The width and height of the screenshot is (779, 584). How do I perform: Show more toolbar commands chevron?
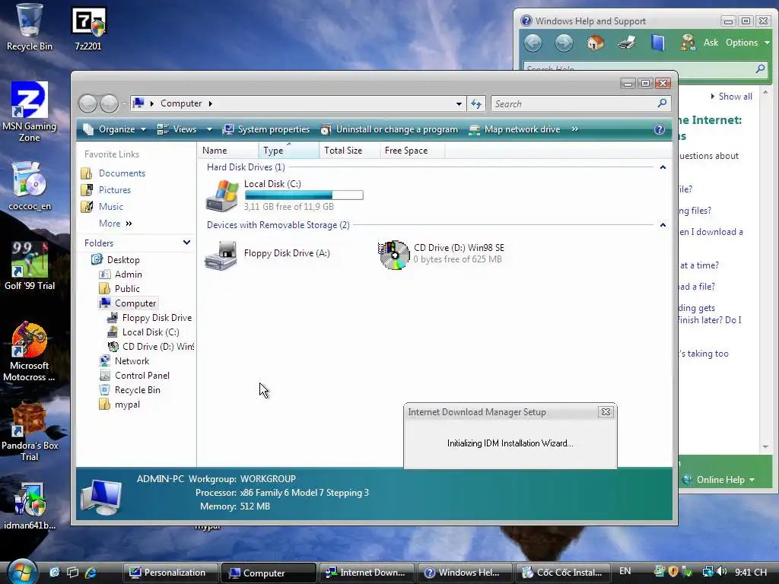pyautogui.click(x=575, y=129)
